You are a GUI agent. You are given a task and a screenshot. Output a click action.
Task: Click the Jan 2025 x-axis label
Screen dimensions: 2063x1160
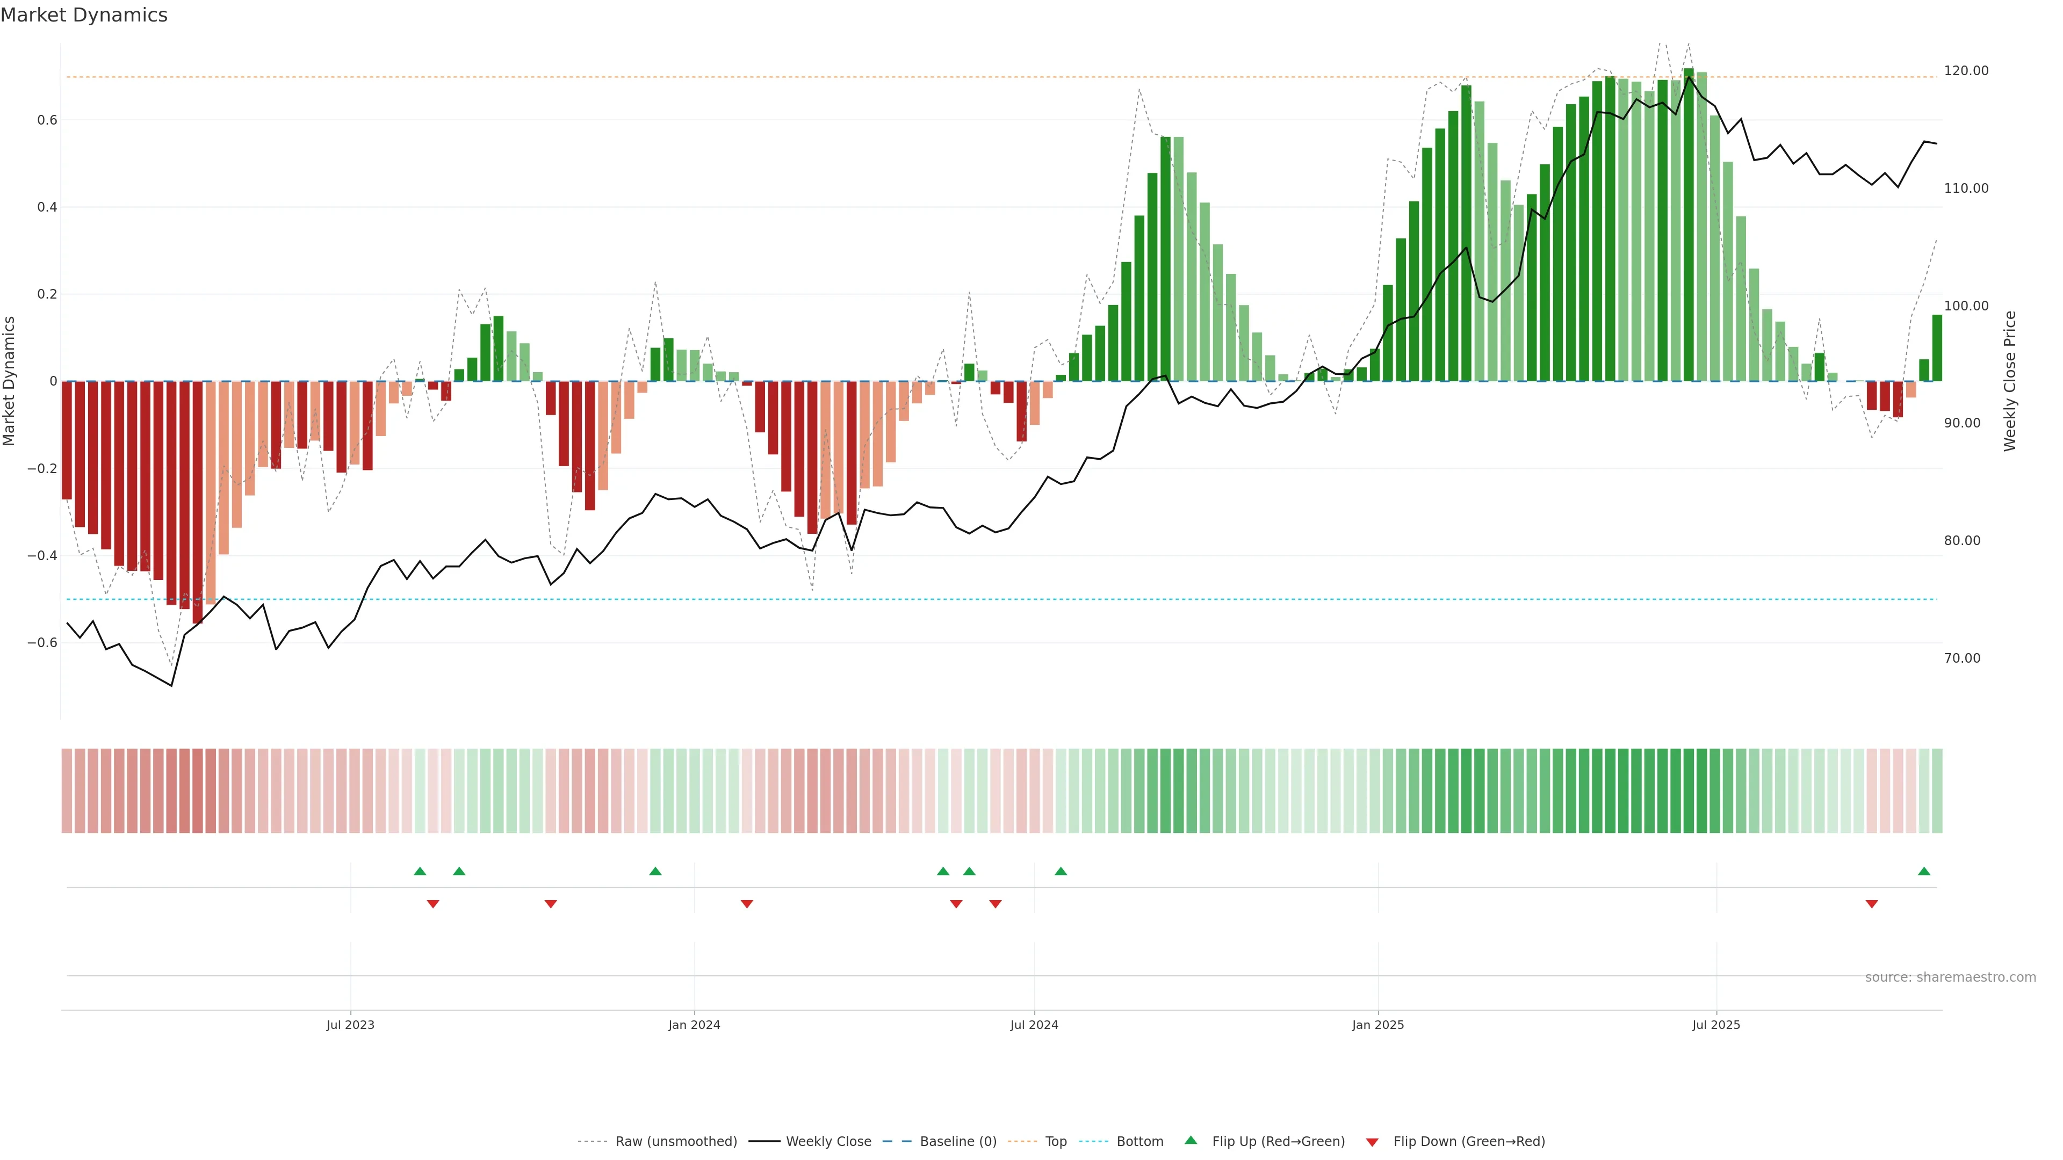(1377, 1025)
